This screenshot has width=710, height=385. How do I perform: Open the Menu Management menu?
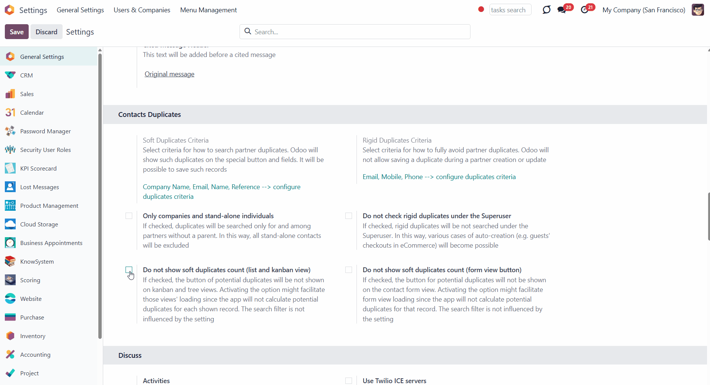pos(209,10)
